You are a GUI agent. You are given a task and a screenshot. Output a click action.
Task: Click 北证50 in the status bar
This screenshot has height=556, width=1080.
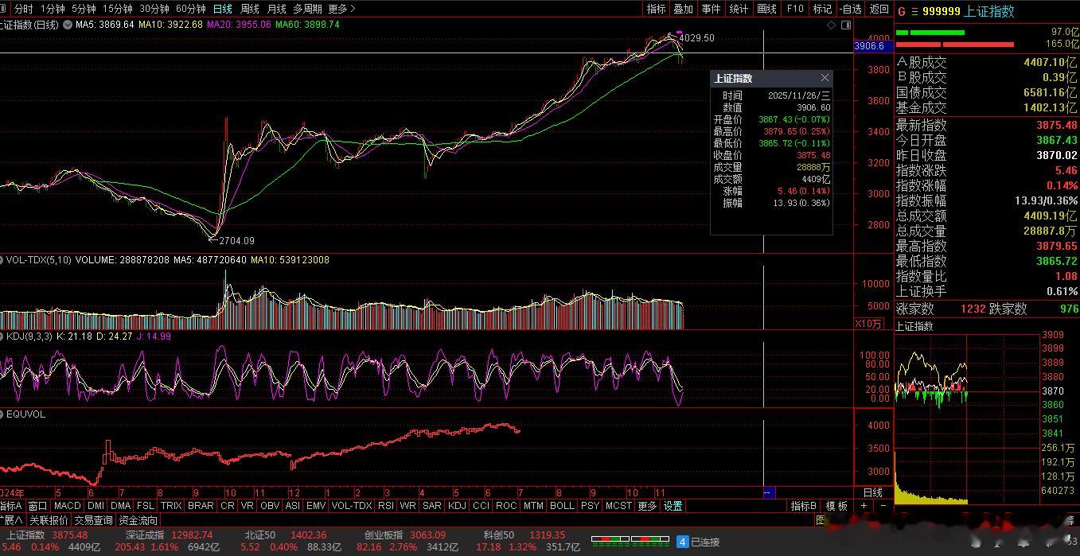click(x=260, y=535)
